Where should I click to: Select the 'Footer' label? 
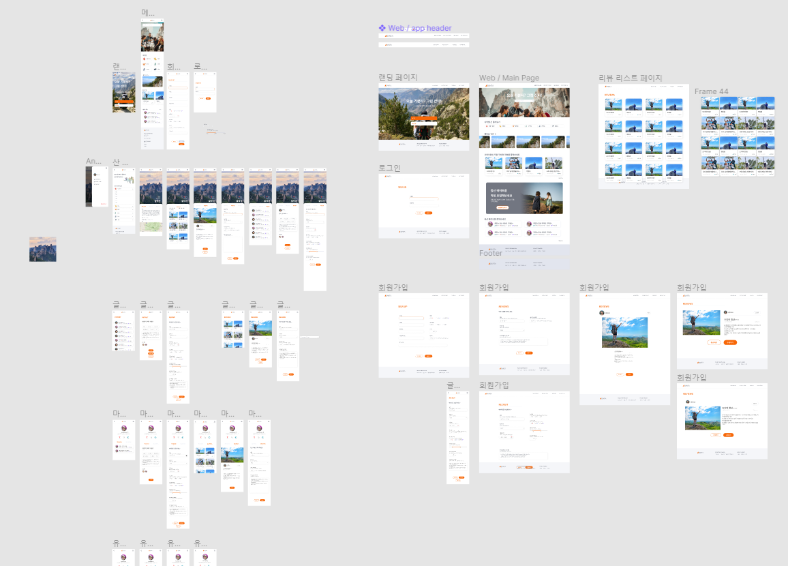point(491,254)
